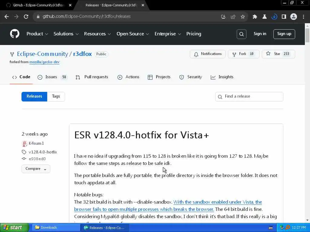Click the Sign up button
The image size is (310, 232).
(284, 34)
